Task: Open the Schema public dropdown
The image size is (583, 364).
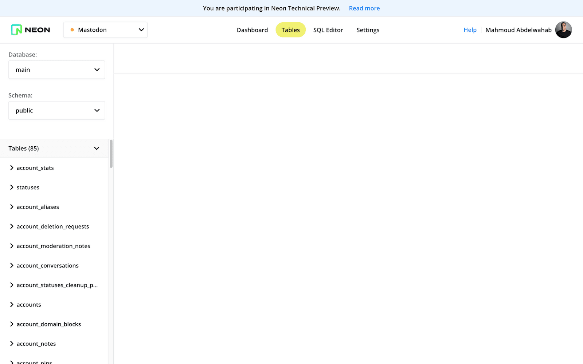Action: coord(57,111)
